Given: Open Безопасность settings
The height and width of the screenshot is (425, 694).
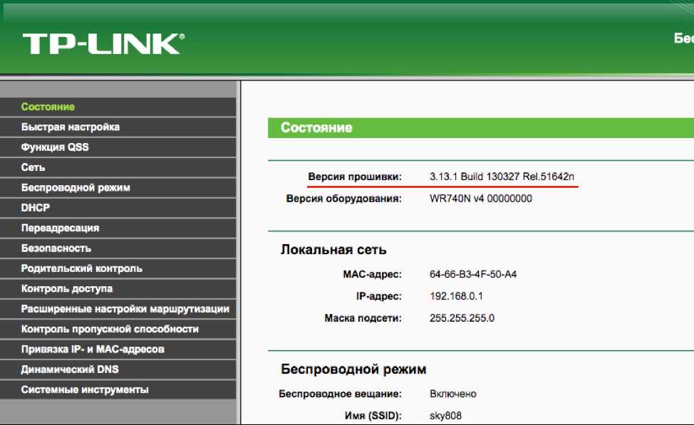Looking at the screenshot, I should coord(118,248).
